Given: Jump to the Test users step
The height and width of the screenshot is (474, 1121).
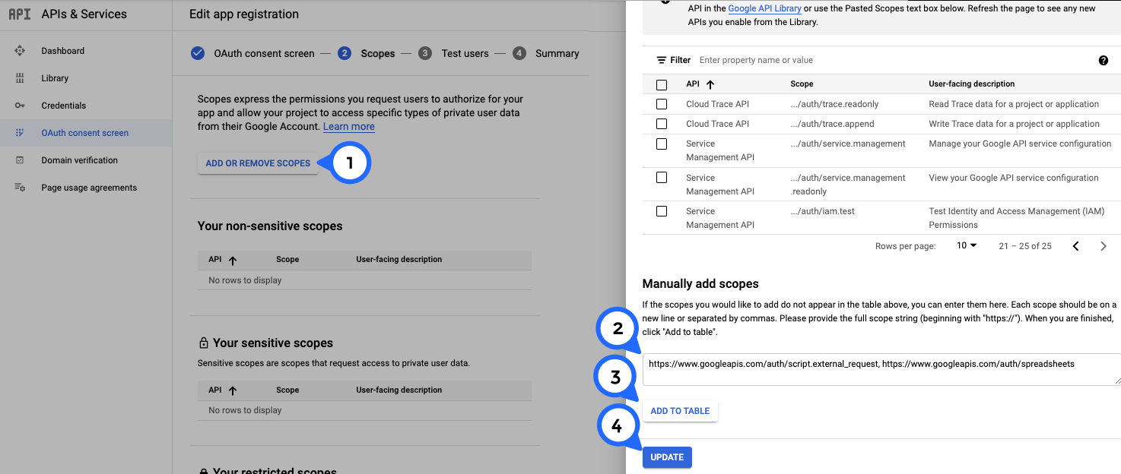Looking at the screenshot, I should click(465, 53).
